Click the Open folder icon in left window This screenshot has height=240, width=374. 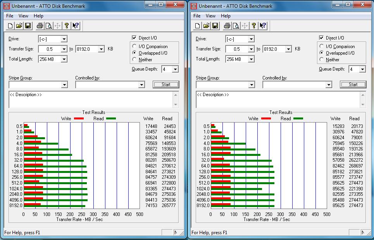(x=19, y=26)
